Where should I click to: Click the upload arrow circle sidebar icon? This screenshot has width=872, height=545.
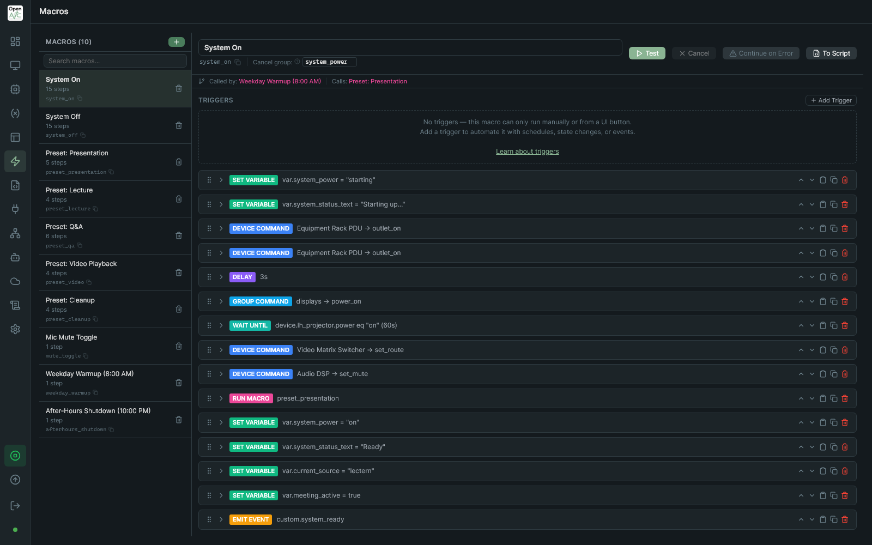[15, 480]
